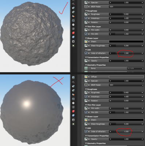145x146 pixels.
Task: Click 'Sheen Roughness:' label in upper panel
Action: (x=98, y=46)
